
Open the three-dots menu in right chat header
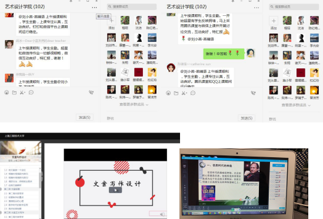tap(257, 8)
